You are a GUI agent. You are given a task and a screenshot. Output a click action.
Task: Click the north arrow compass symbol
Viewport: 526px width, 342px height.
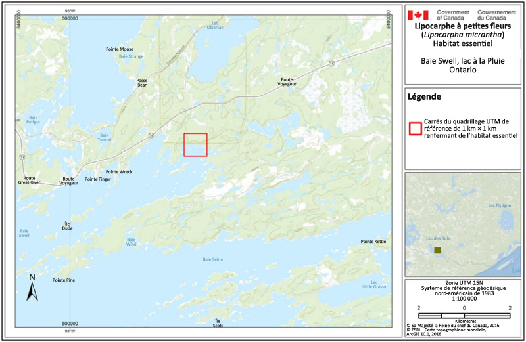coord(32,288)
